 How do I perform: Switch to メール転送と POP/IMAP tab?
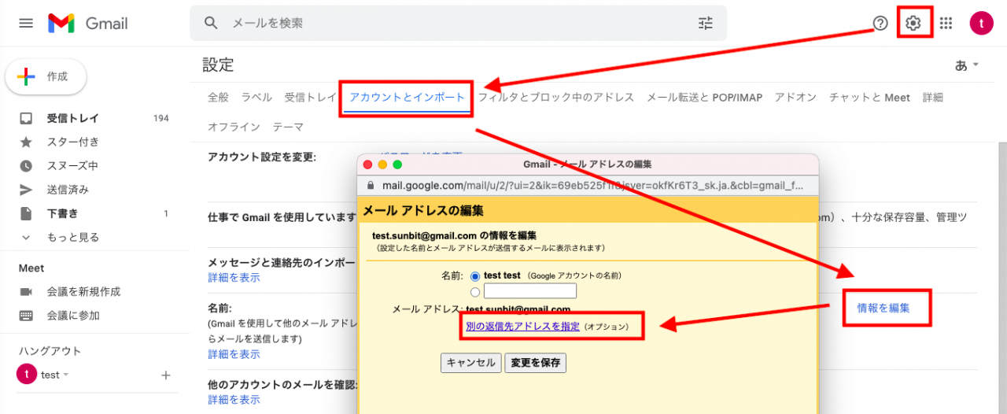pyautogui.click(x=704, y=98)
